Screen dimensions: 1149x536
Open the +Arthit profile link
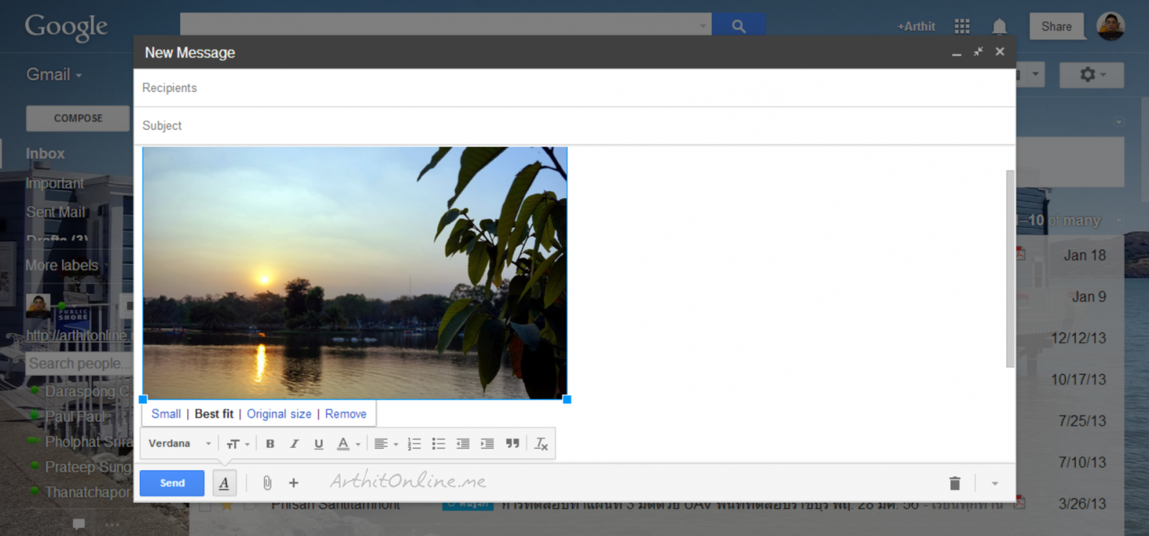(x=916, y=27)
